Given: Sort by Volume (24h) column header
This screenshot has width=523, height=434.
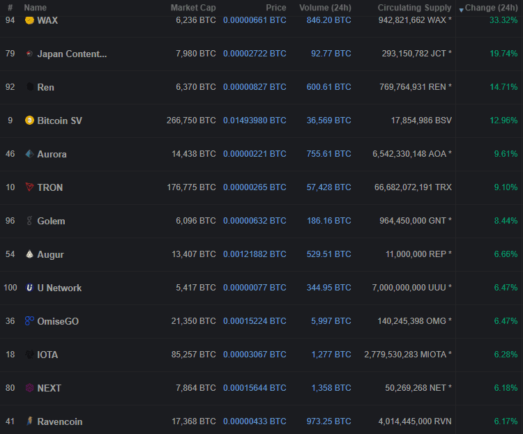Looking at the screenshot, I should tap(325, 8).
